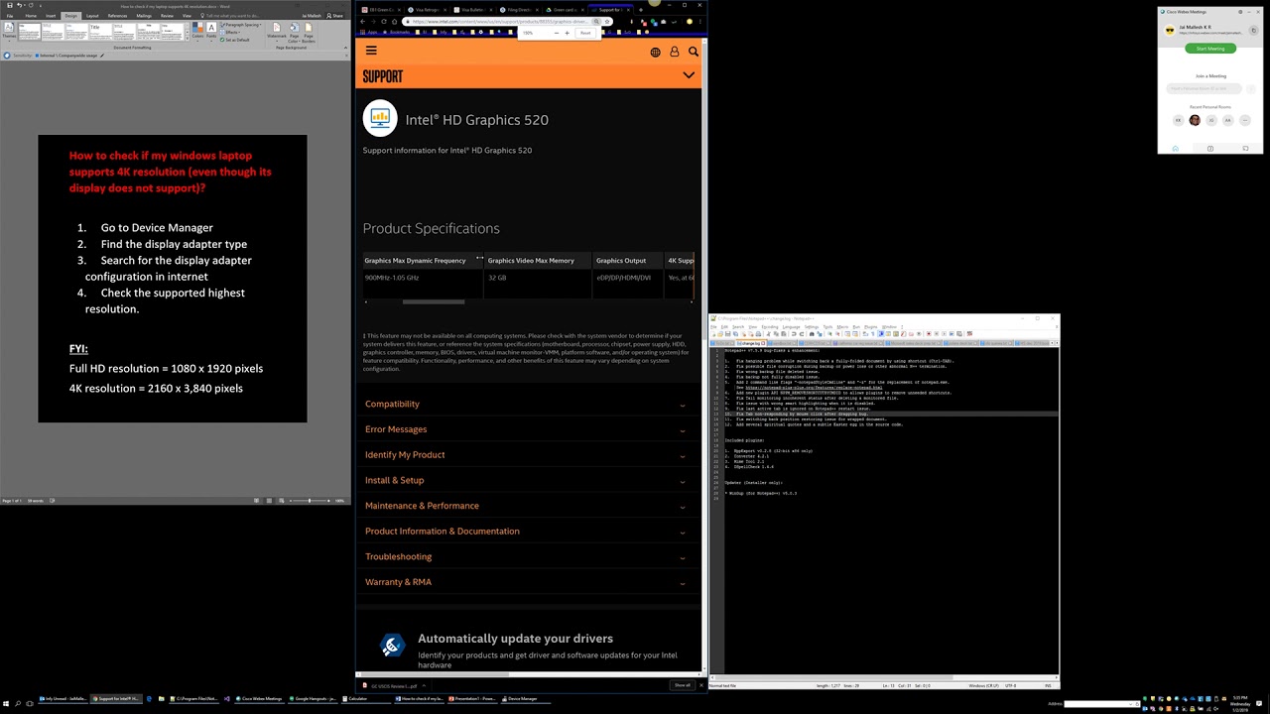Screen dimensions: 1270x714
Task: Switch to the Layout tab in Word
Action: [92, 16]
